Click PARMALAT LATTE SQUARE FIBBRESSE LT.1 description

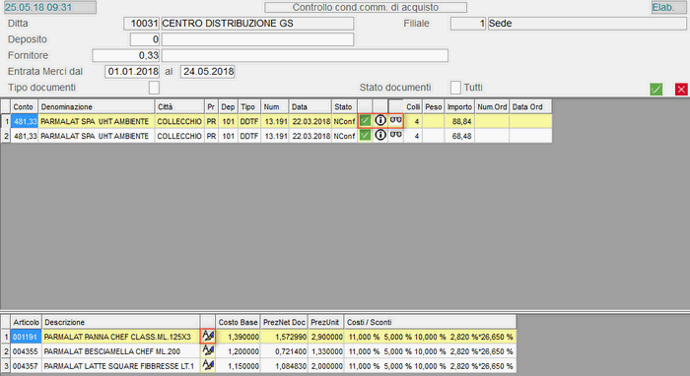(119, 366)
